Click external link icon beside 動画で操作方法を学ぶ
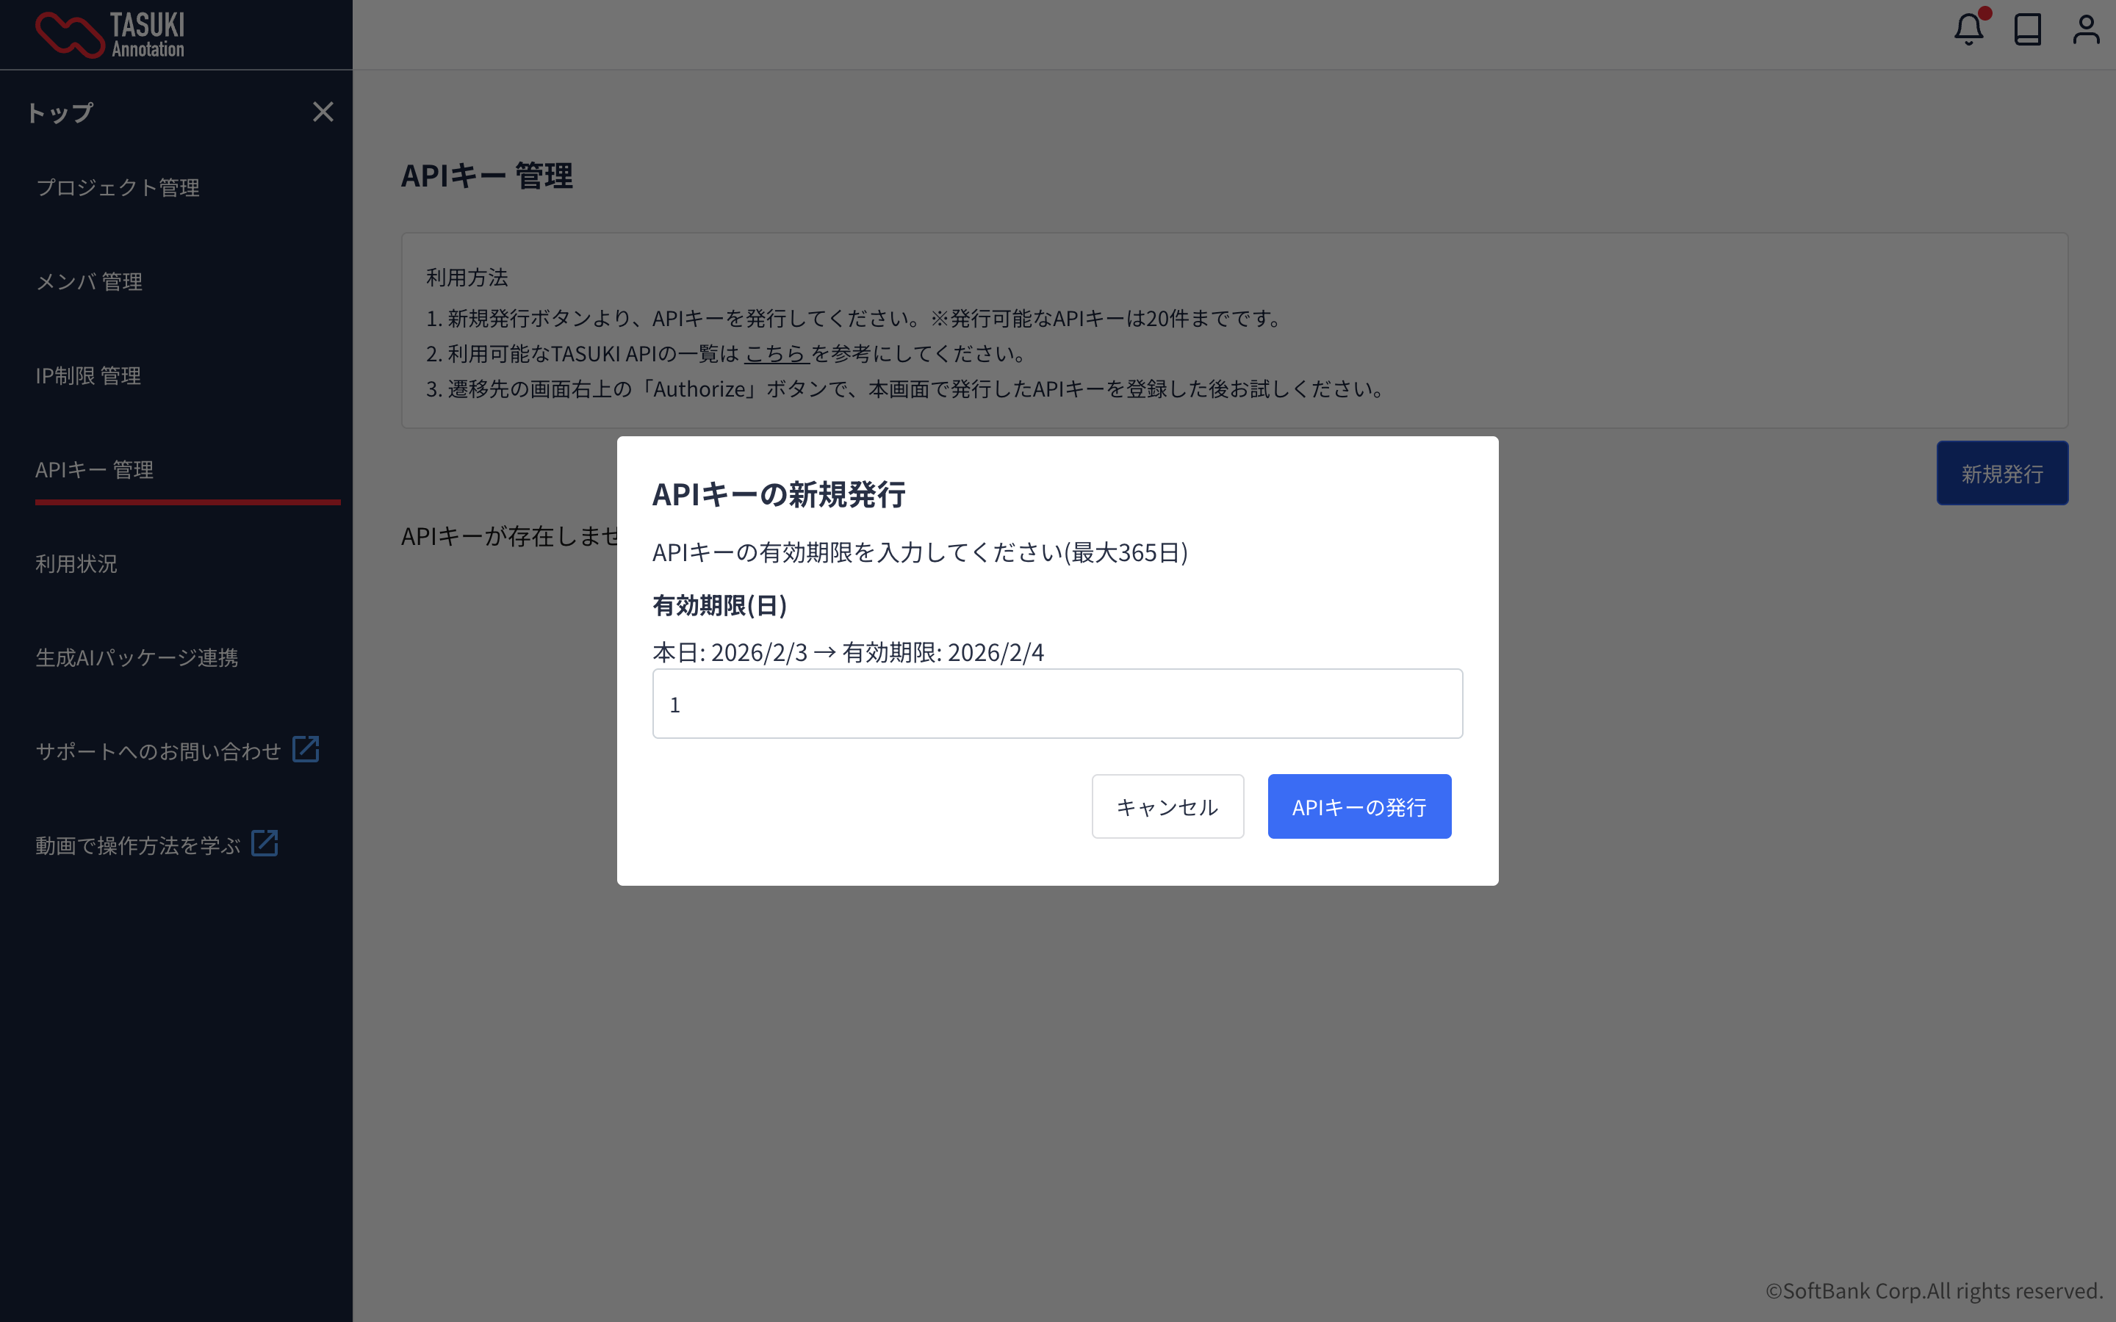This screenshot has height=1322, width=2116. click(264, 844)
